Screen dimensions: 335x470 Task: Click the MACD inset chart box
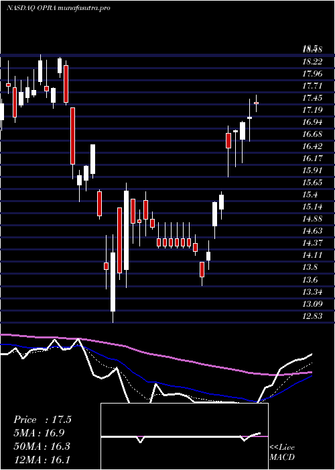184,436
